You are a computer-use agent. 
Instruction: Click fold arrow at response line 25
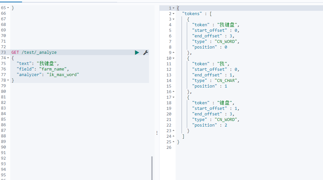(173, 142)
